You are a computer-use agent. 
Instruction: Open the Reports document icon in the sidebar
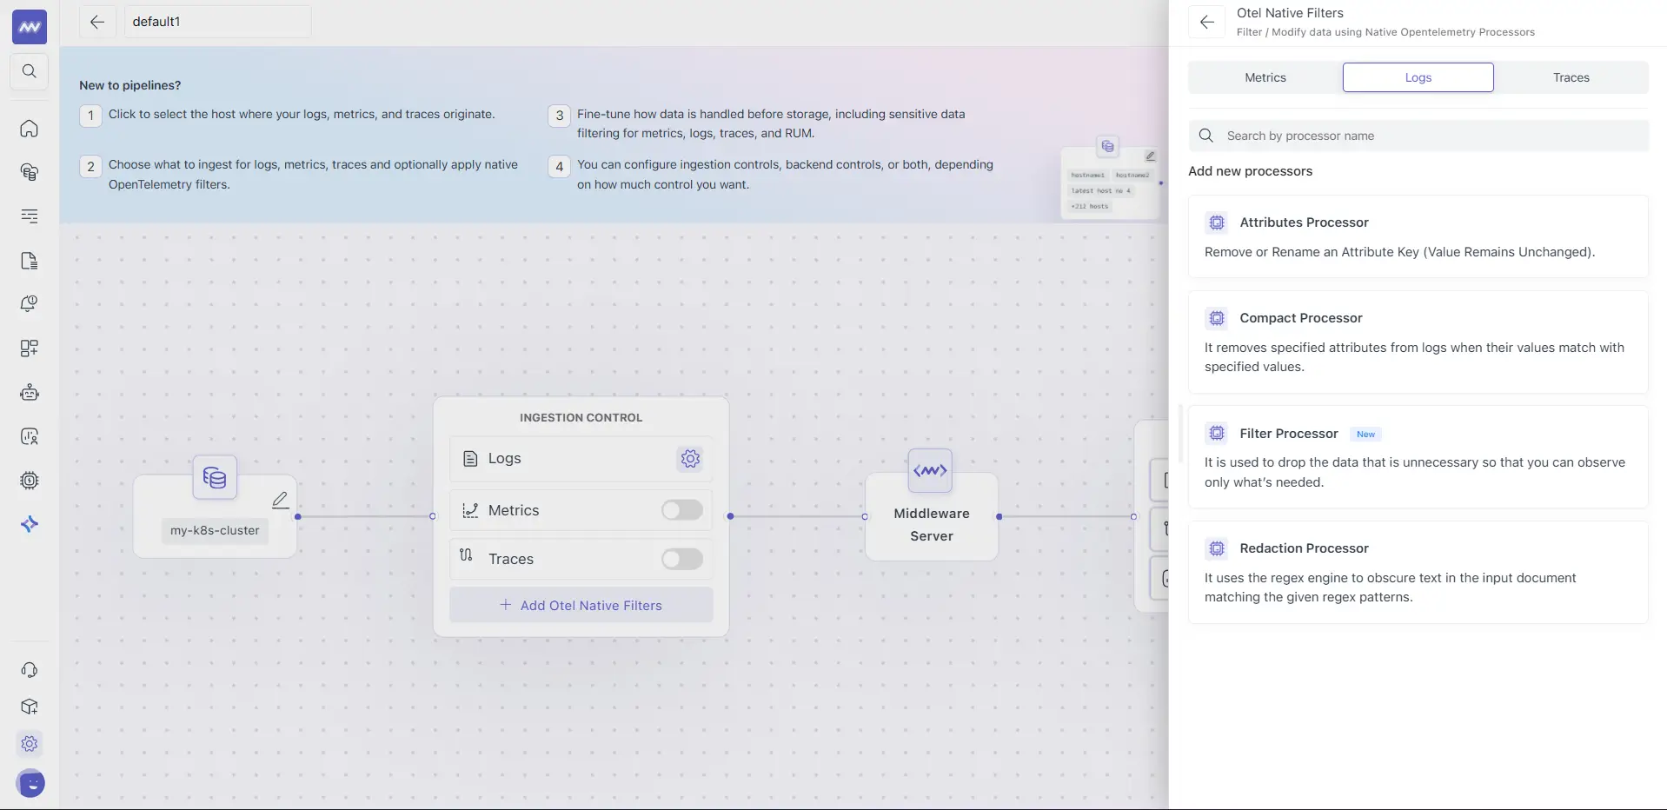29,260
